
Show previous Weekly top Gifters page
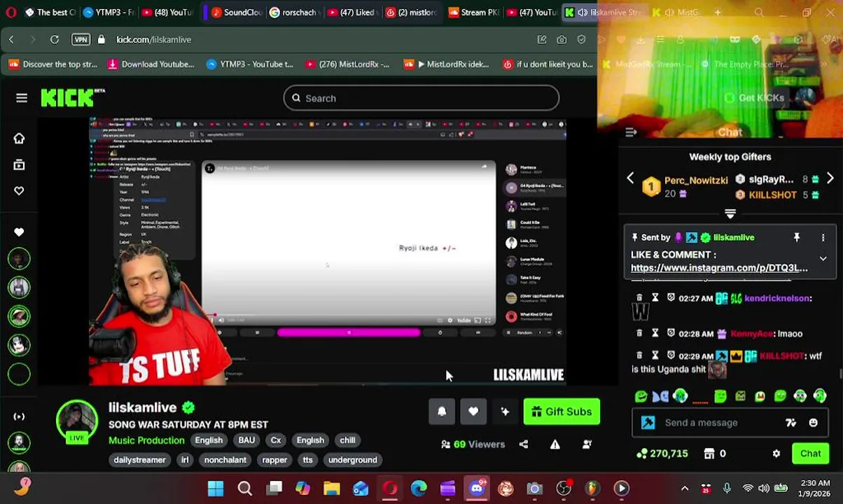[630, 179]
